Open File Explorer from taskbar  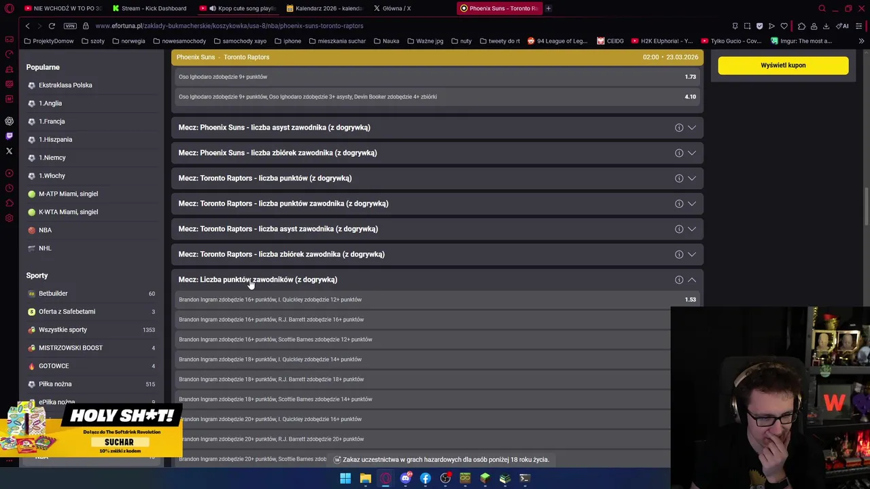365,478
